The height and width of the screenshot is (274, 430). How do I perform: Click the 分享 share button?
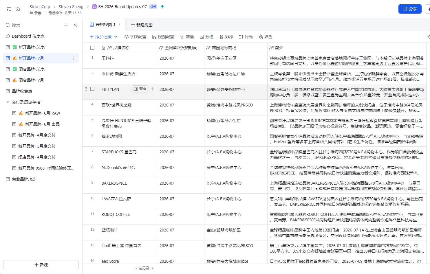pos(410,9)
